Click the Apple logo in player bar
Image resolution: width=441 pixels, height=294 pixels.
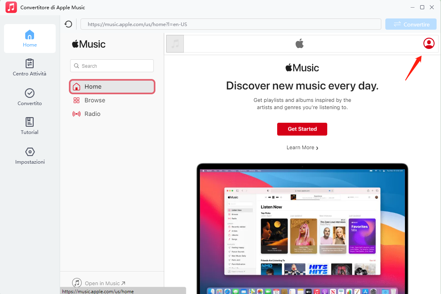click(300, 44)
